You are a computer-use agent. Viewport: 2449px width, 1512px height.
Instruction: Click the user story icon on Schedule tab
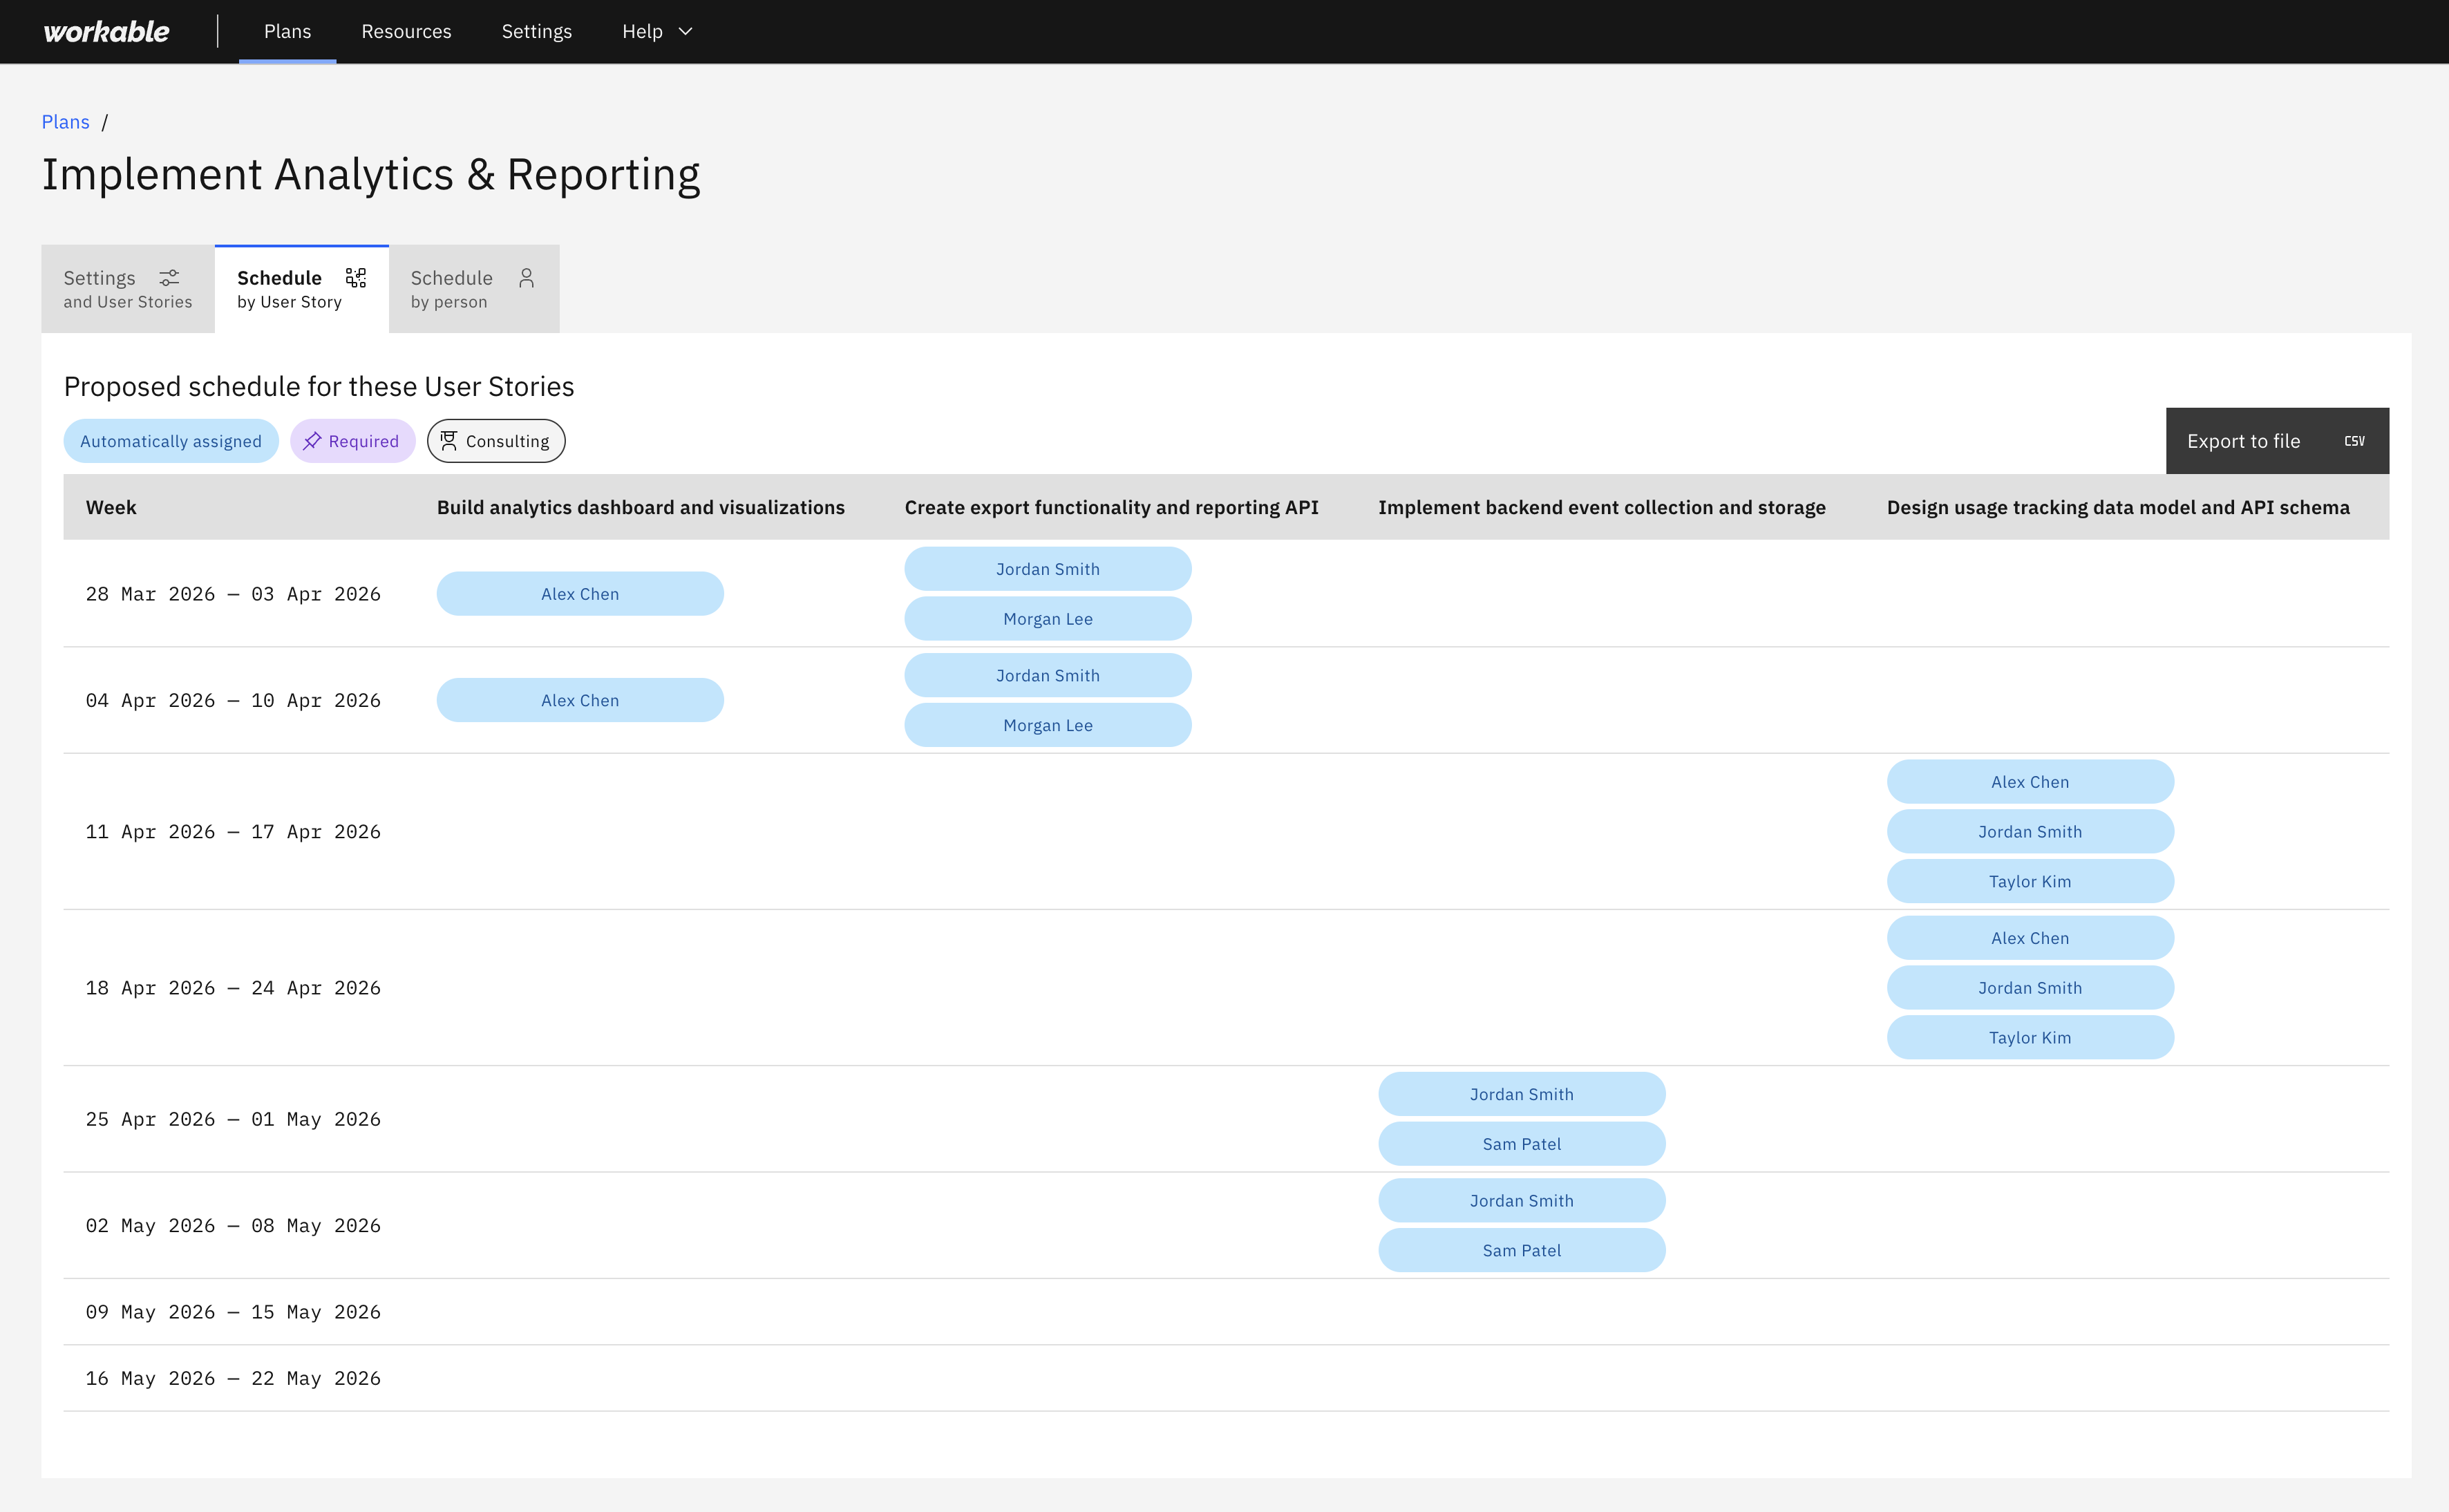356,277
